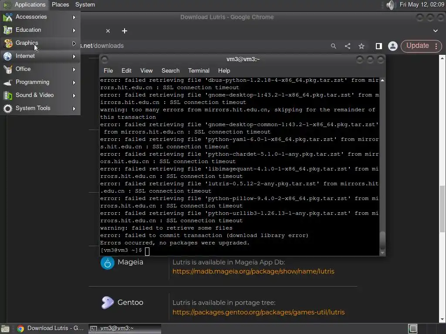
Task: Click the share page icon in Chrome
Action: click(348, 46)
